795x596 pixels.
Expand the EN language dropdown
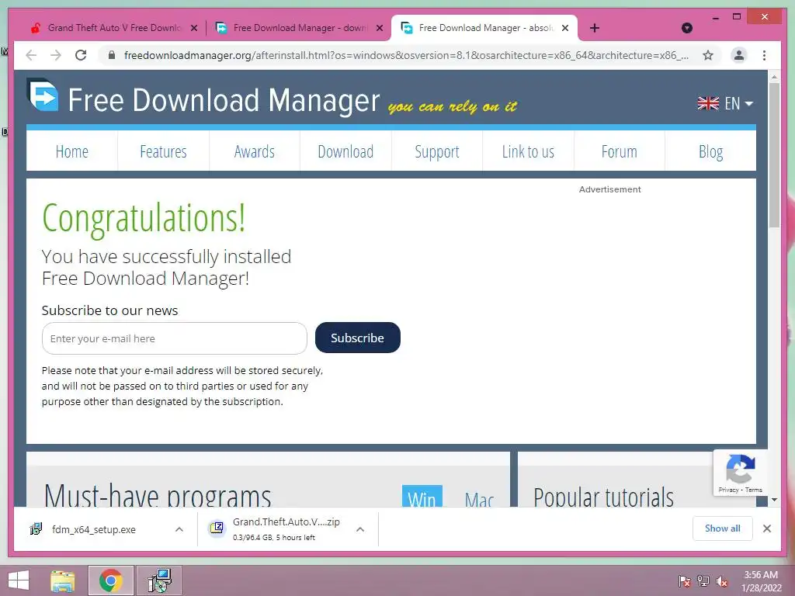pyautogui.click(x=725, y=103)
